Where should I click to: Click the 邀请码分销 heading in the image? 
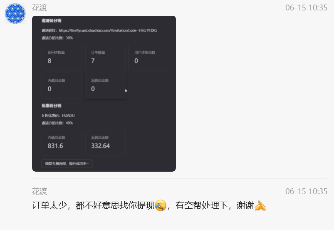pyautogui.click(x=51, y=21)
